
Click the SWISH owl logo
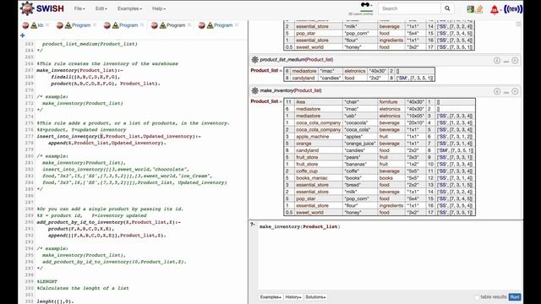[x=27, y=8]
